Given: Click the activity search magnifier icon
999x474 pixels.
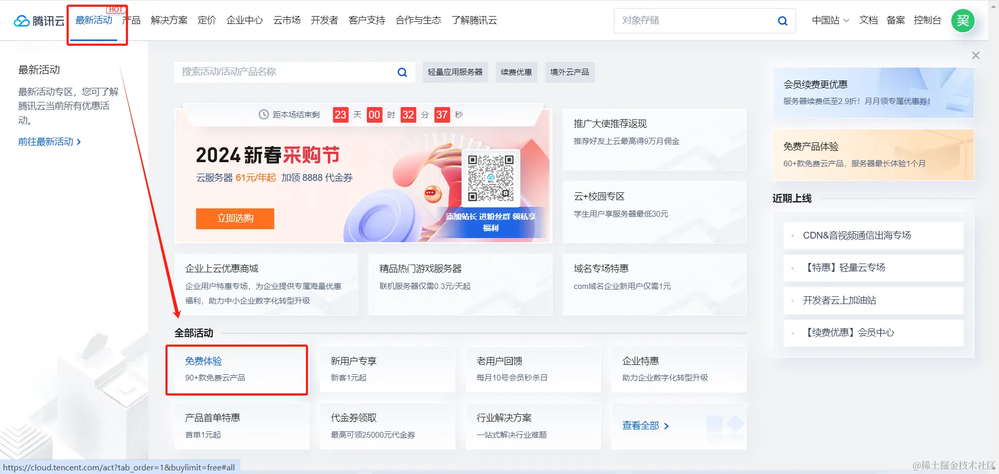Looking at the screenshot, I should (402, 72).
